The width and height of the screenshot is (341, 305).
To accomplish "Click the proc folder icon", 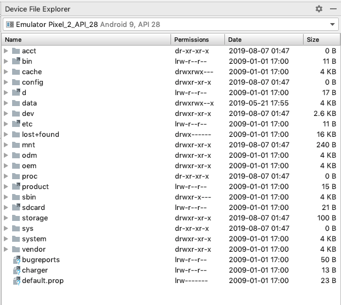I will point(16,176).
